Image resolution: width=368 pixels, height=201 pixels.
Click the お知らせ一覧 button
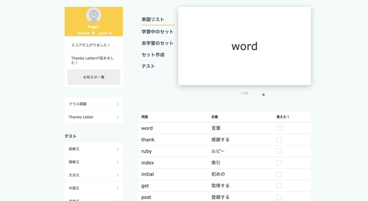click(x=94, y=77)
